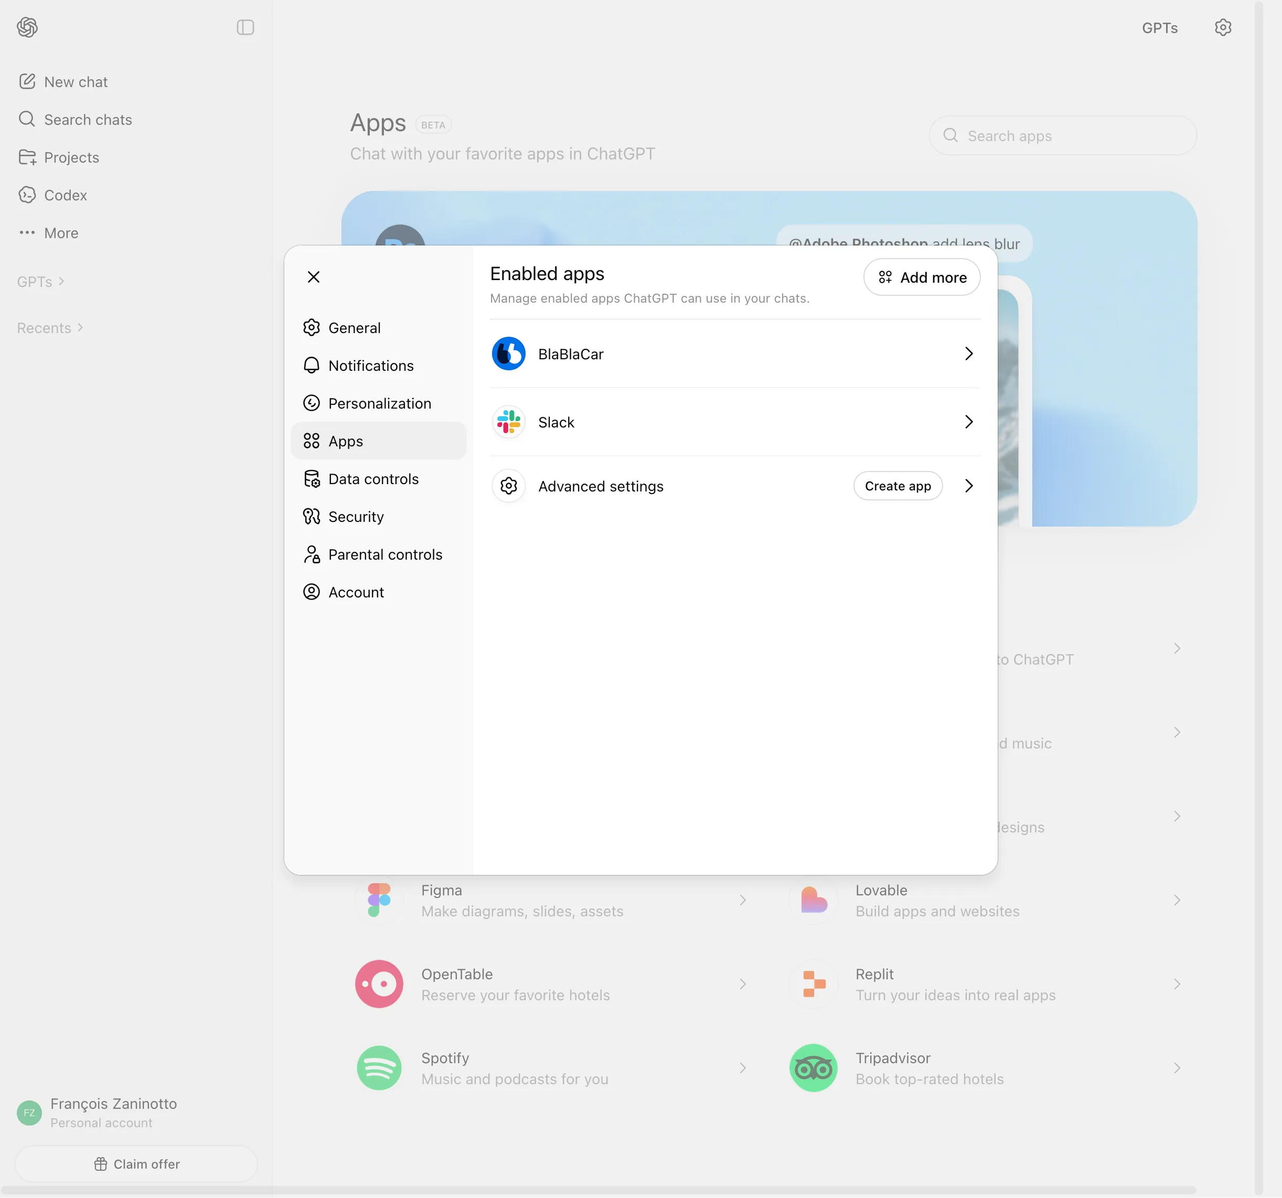Click the Figma app icon

(x=379, y=900)
